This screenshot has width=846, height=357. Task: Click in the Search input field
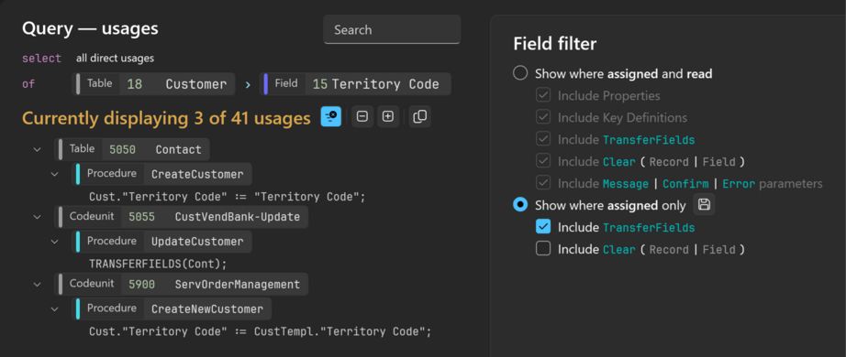point(392,29)
